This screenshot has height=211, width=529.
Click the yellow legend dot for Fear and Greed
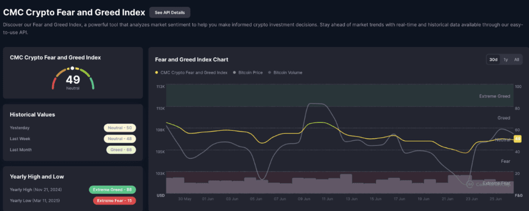(x=157, y=72)
